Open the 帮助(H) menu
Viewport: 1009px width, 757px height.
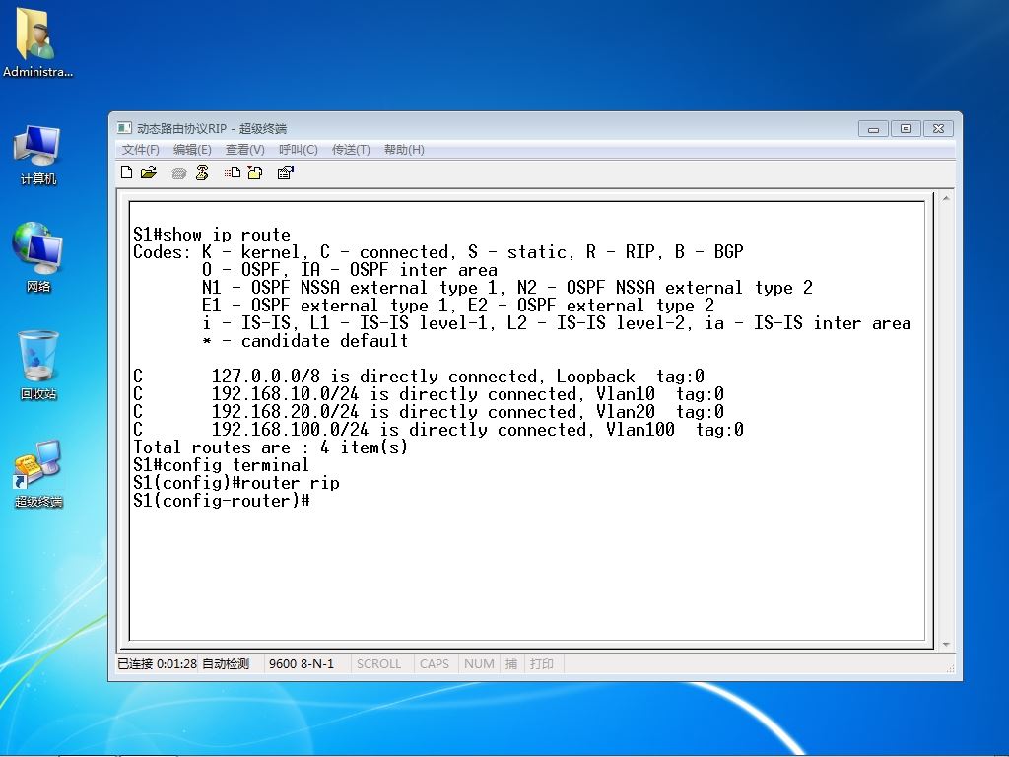pyautogui.click(x=404, y=150)
